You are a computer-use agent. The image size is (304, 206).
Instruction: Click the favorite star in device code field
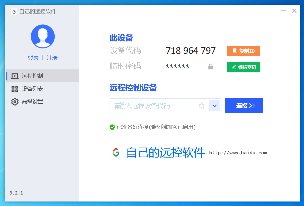[x=202, y=106]
